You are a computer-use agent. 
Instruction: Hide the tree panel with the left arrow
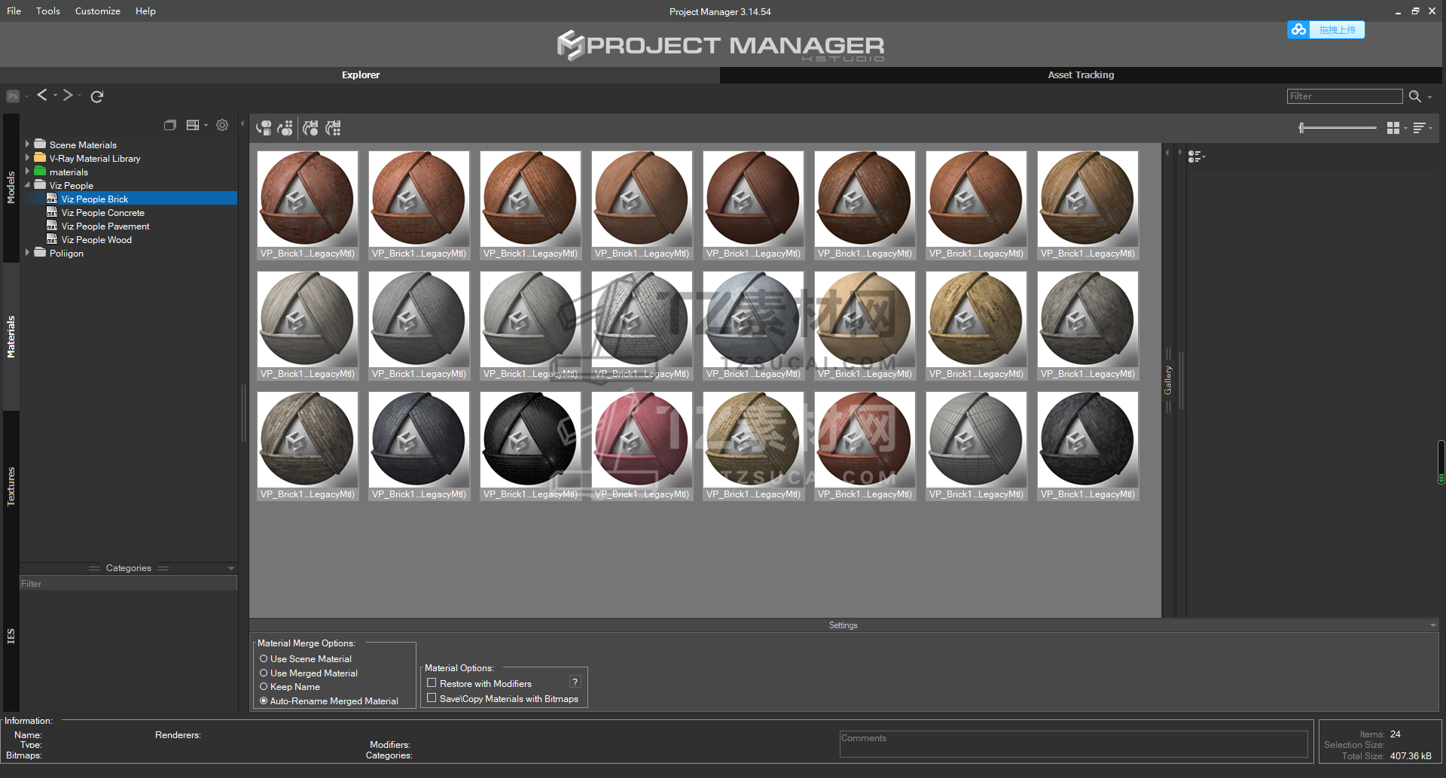point(243,123)
